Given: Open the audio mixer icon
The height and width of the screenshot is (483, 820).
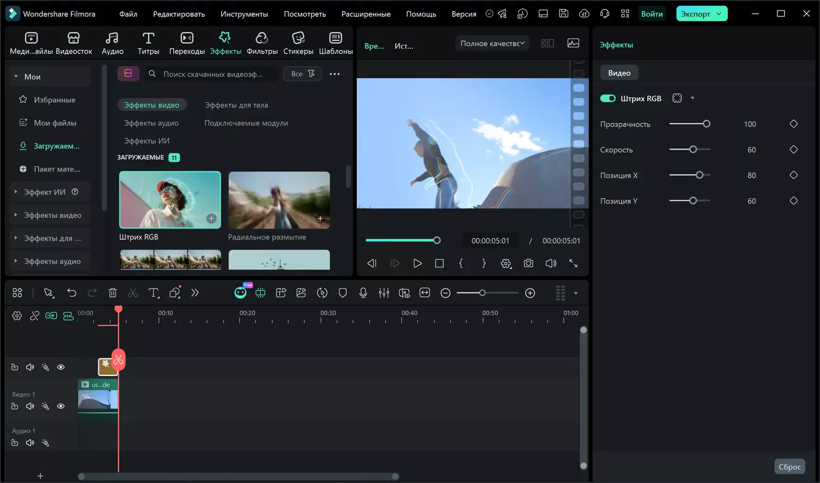Looking at the screenshot, I should pos(384,293).
